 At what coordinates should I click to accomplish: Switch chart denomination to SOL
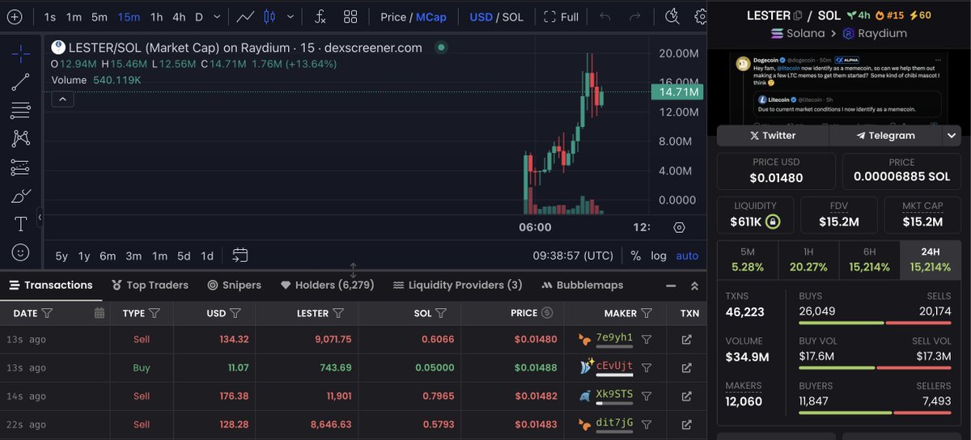[512, 16]
